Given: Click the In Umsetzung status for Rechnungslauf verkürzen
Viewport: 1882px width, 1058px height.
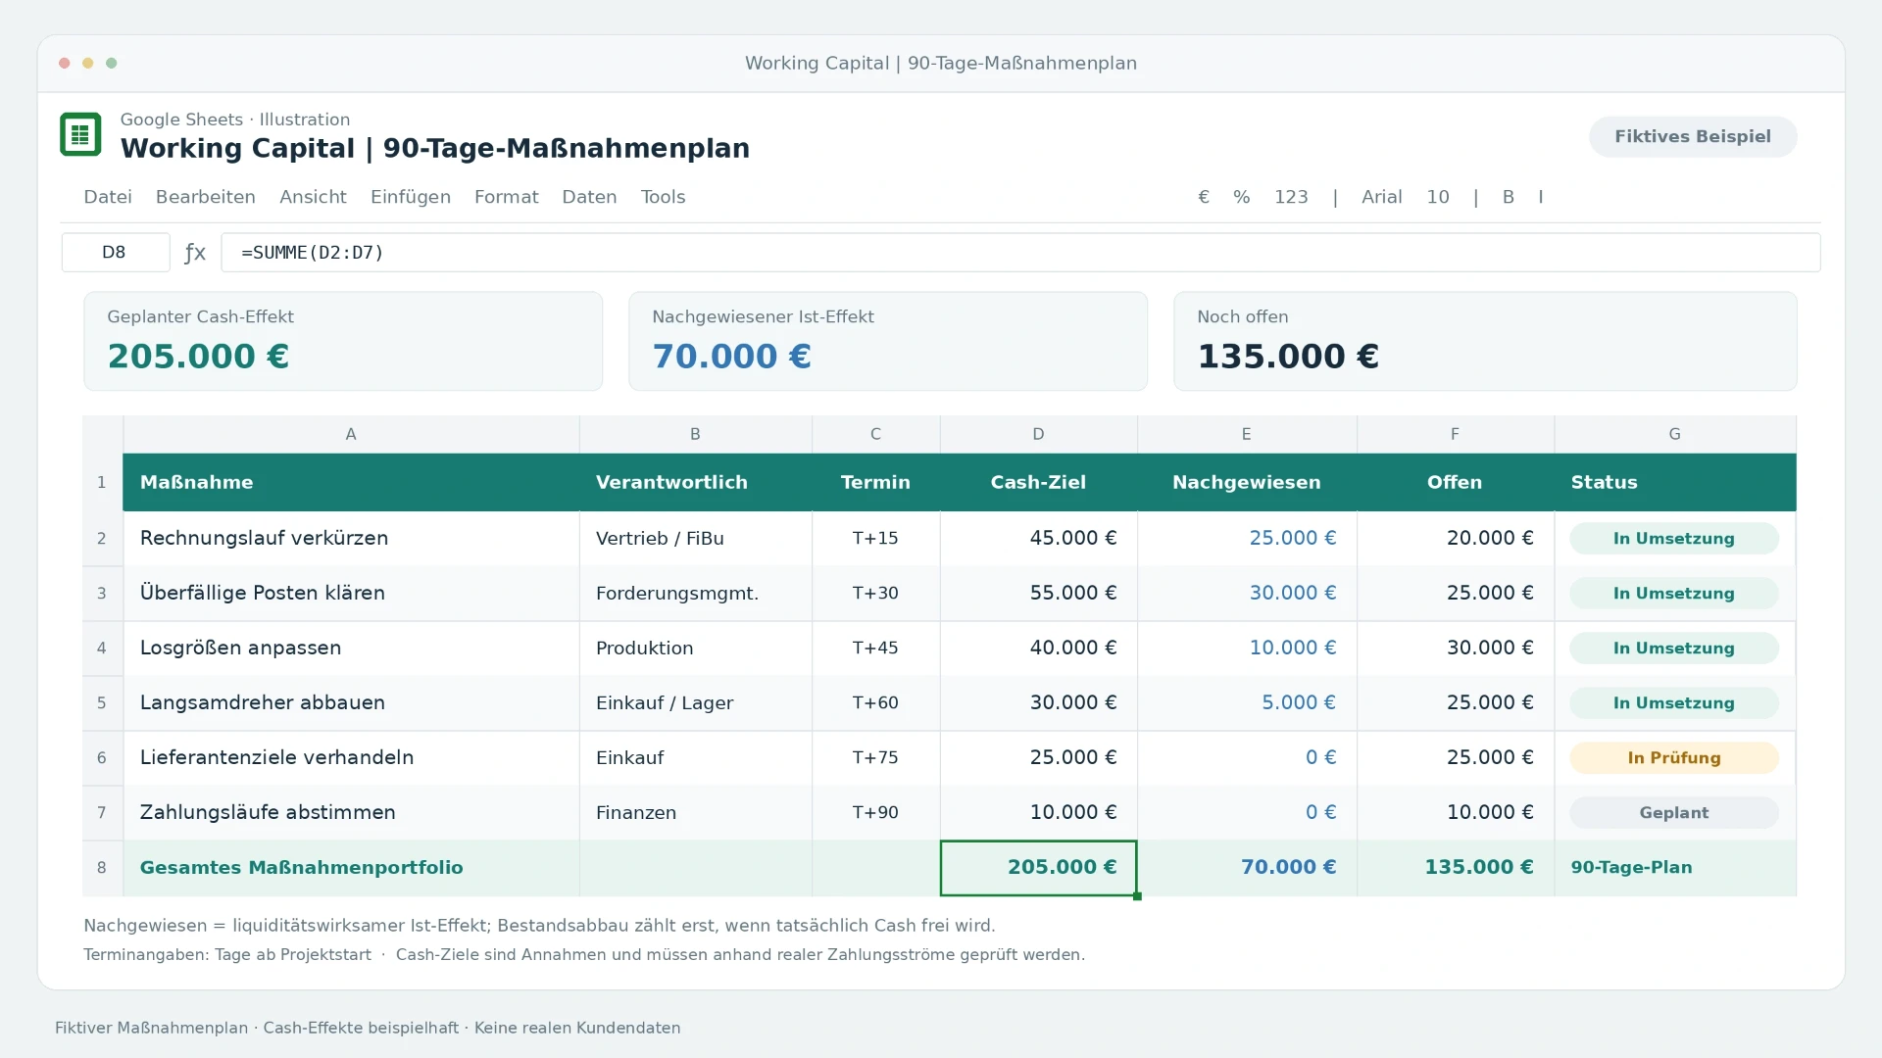Looking at the screenshot, I should (1673, 538).
